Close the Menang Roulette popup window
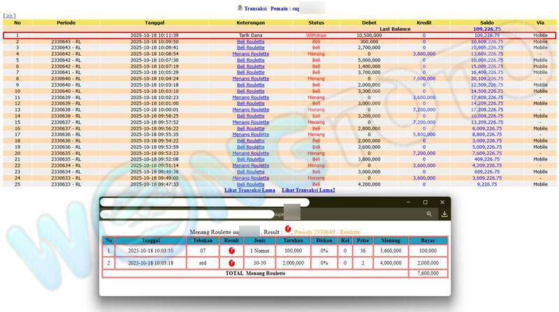The width and height of the screenshot is (559, 312). point(442,202)
